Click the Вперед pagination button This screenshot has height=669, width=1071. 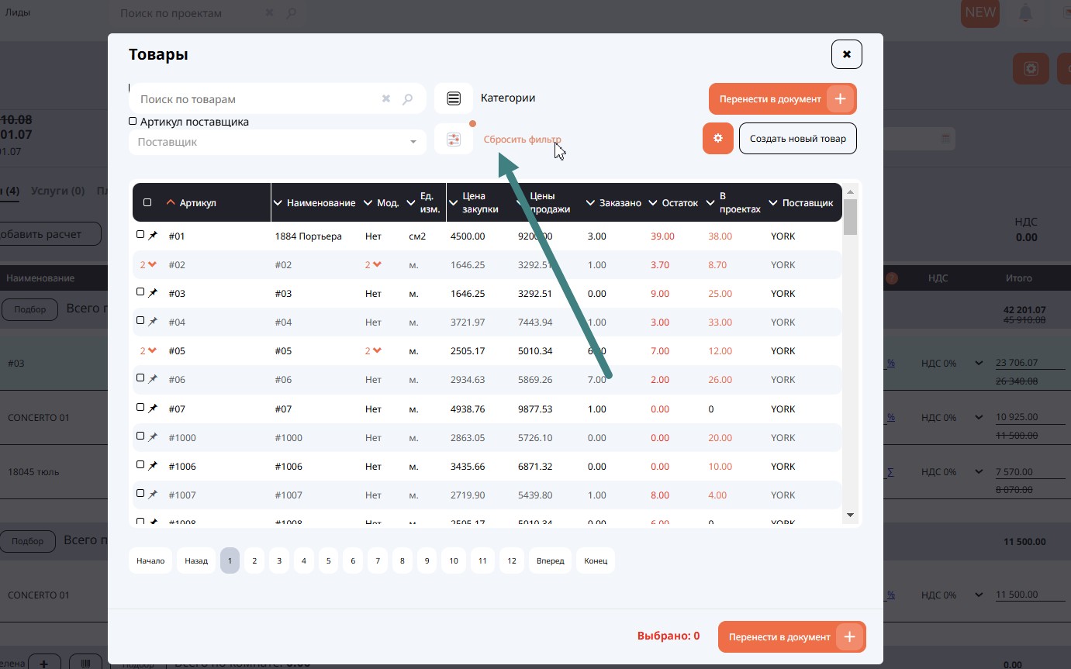pyautogui.click(x=550, y=560)
